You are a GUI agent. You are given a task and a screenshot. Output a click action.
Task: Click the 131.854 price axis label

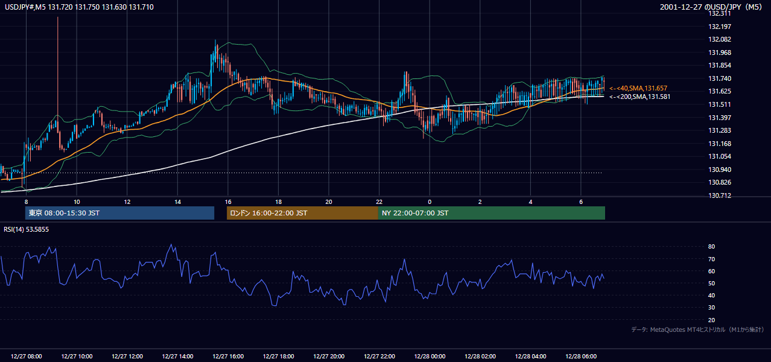721,66
